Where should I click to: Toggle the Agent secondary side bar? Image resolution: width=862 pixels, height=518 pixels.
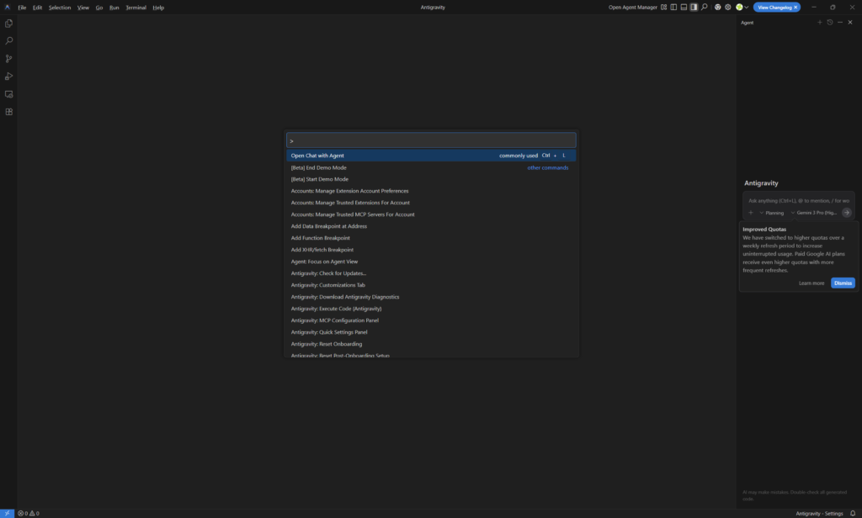[x=694, y=8]
